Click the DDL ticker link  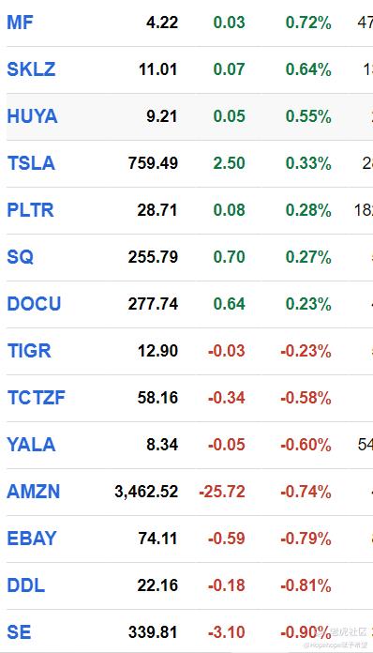[26, 585]
